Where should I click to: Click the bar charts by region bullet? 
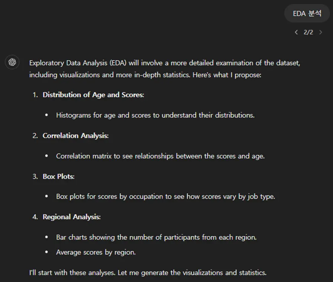pos(156,237)
